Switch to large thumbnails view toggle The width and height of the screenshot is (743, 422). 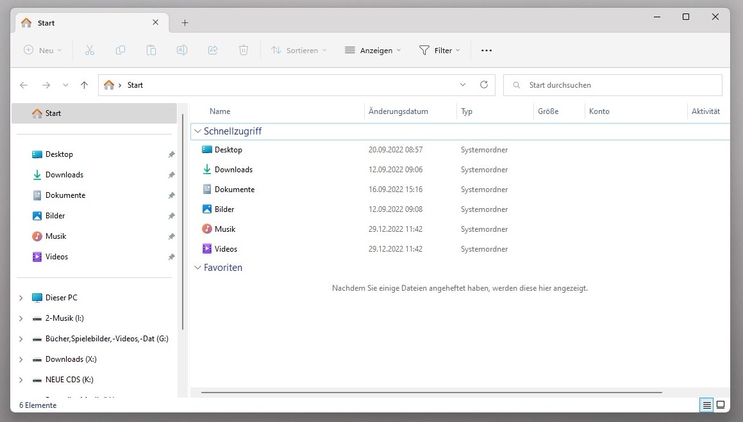tap(721, 405)
